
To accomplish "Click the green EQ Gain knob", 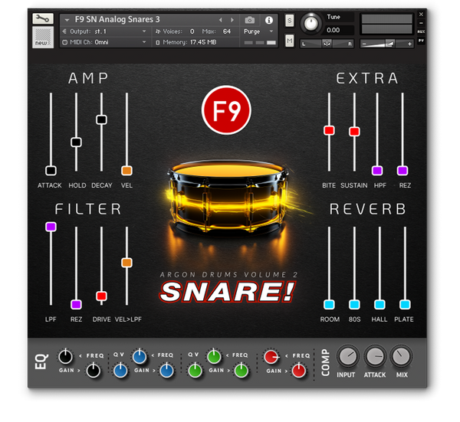I will tap(242, 371).
